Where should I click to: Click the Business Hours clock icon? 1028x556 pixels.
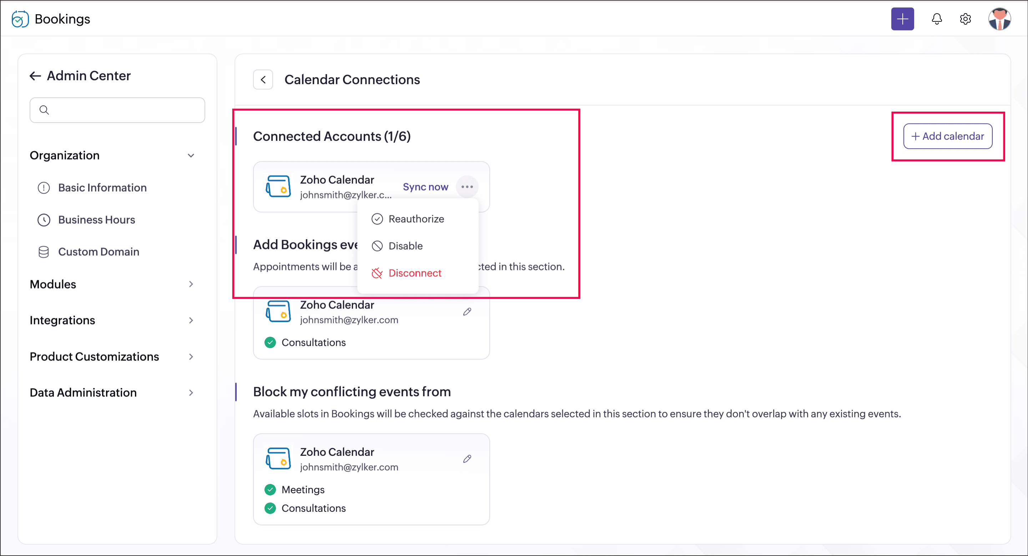(x=44, y=220)
